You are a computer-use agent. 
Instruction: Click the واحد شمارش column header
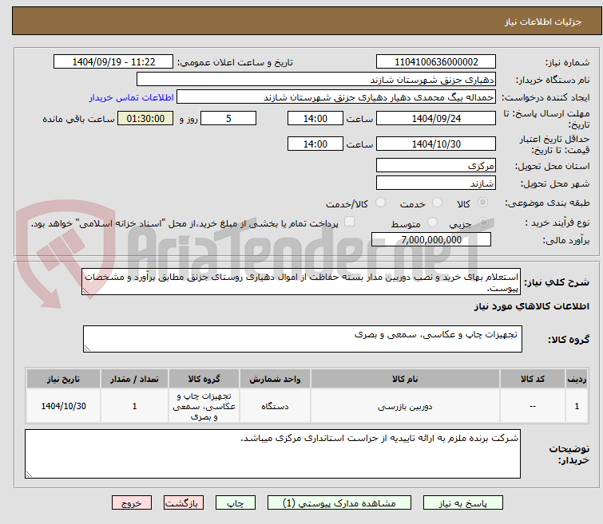point(275,379)
